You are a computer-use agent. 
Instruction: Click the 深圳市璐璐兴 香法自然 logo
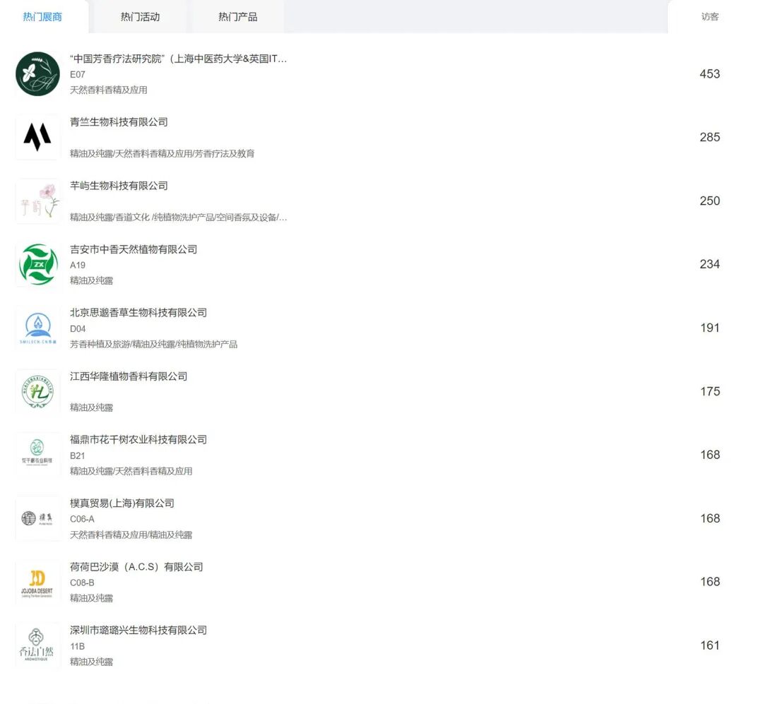point(37,645)
